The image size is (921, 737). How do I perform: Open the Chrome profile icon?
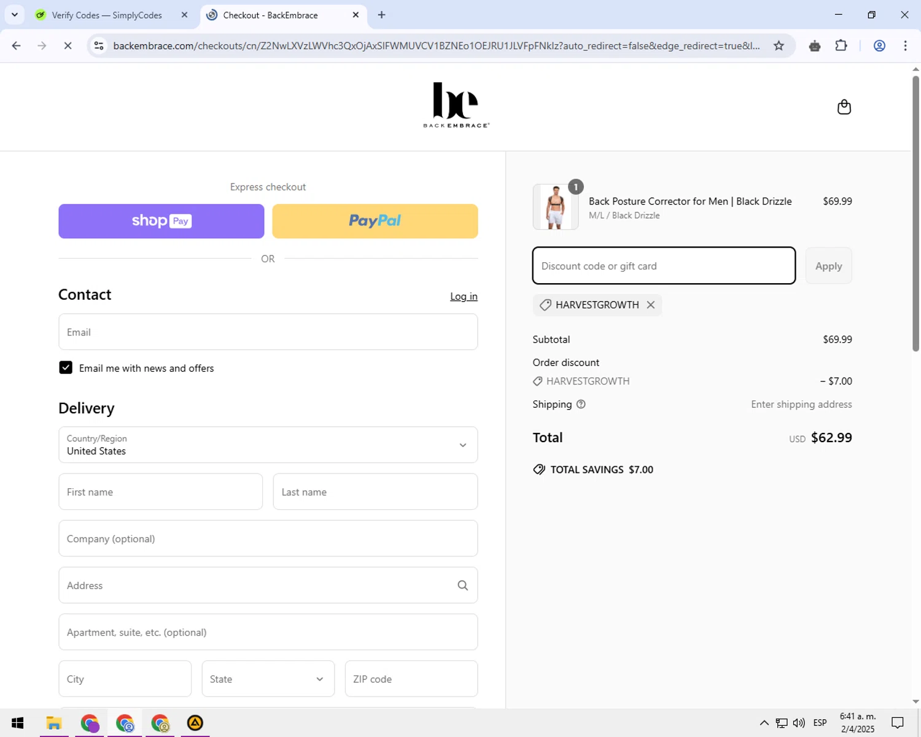coord(879,45)
